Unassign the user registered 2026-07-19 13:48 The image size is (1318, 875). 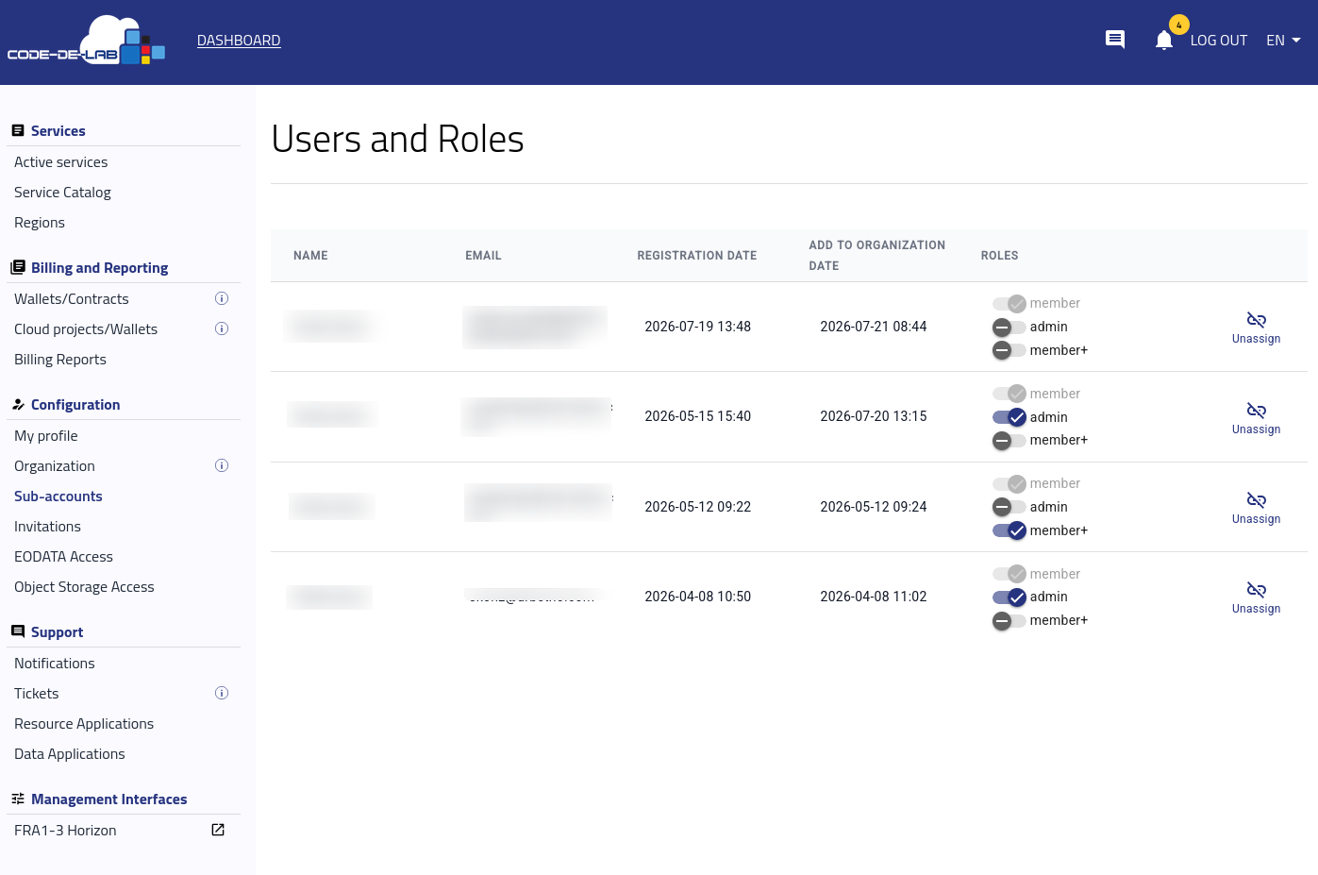coord(1256,328)
